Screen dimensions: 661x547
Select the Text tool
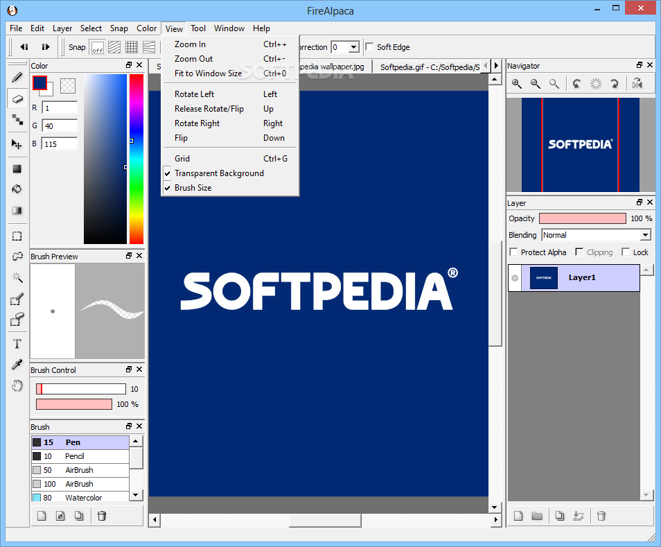17,344
